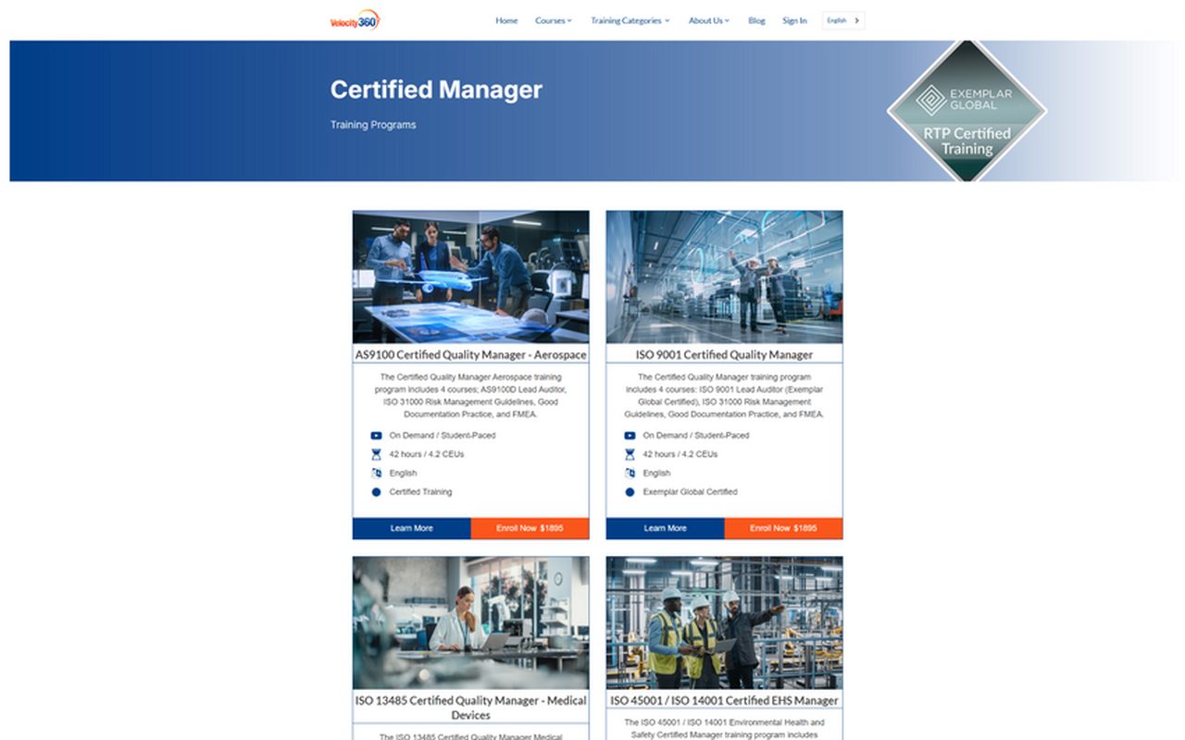Viewport: 1185px width, 740px height.
Task: Open the AS9100 aerospace course thumbnail
Action: tap(470, 277)
